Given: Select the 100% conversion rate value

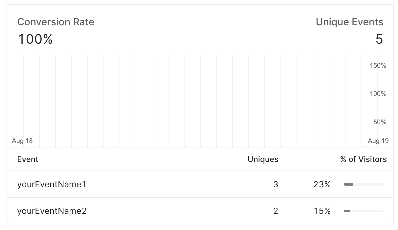Looking at the screenshot, I should (x=35, y=39).
